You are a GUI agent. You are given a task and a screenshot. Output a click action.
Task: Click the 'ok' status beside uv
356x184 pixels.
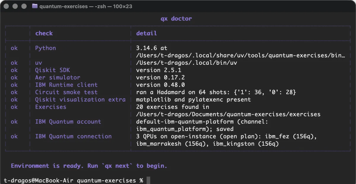pos(14,63)
